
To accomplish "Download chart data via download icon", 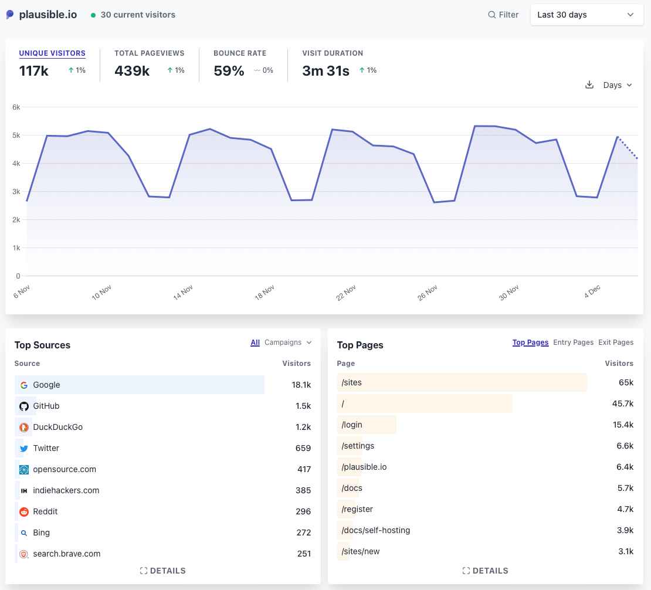I will coord(589,85).
